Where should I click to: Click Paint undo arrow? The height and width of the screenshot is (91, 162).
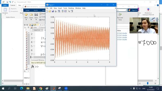10,2
